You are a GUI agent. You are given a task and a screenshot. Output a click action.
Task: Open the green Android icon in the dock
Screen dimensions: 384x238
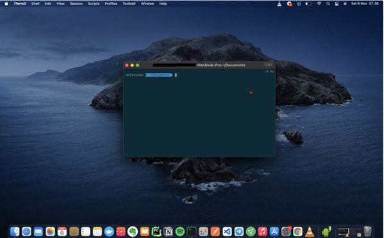pos(326,231)
